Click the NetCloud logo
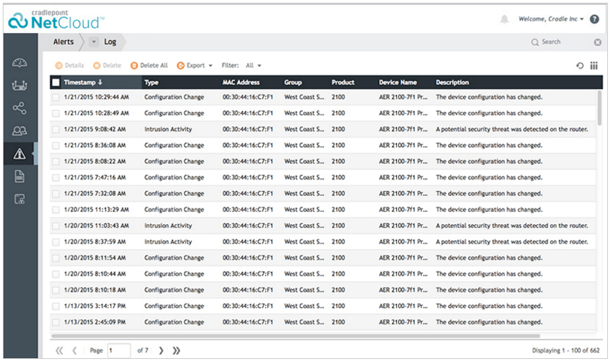 click(x=57, y=19)
